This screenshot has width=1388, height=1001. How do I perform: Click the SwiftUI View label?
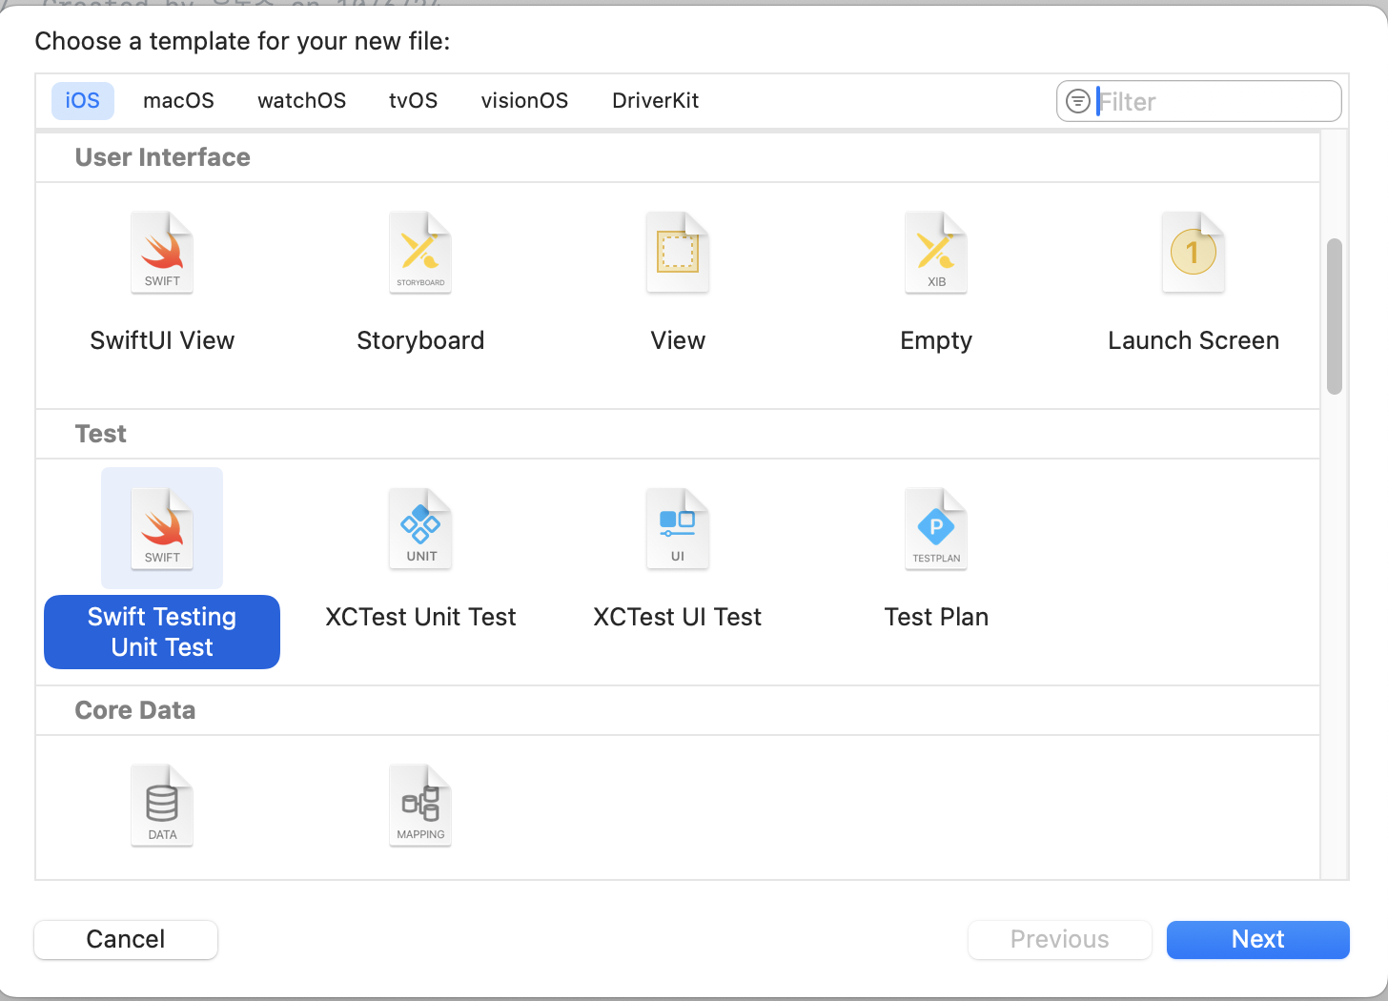(162, 340)
